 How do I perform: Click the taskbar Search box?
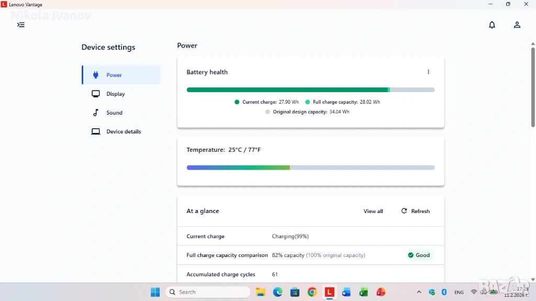(208, 292)
